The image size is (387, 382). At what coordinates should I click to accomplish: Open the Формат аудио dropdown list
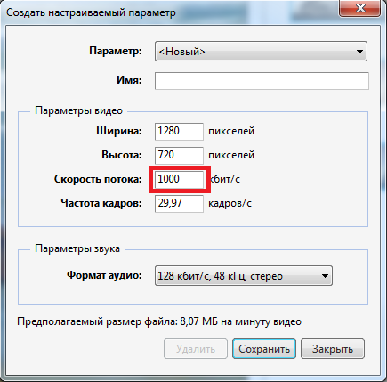244,276
